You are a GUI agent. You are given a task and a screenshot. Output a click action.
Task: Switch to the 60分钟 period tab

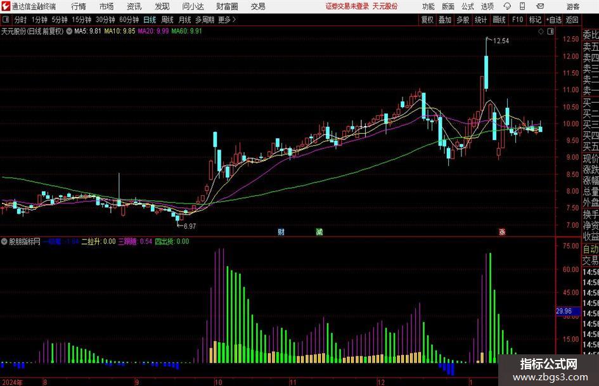(x=129, y=20)
